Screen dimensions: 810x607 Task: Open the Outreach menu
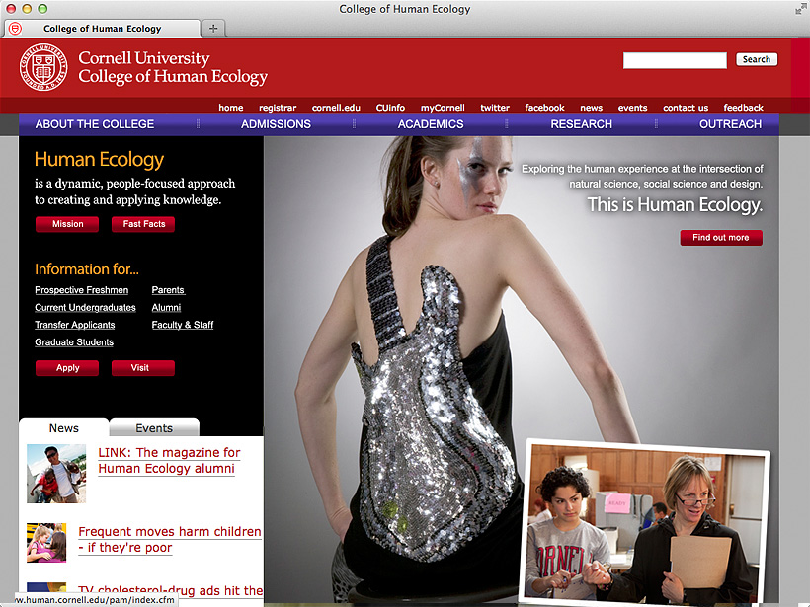coord(730,124)
